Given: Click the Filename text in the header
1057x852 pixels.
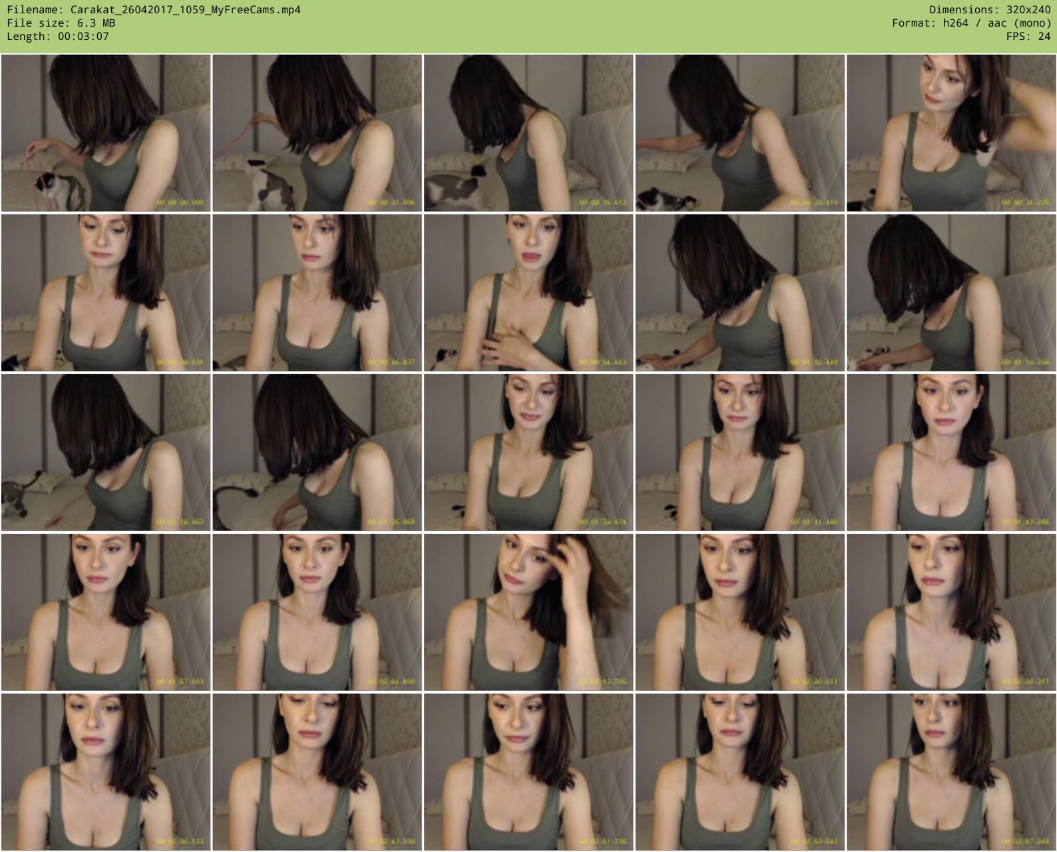Looking at the screenshot, I should click(x=154, y=10).
